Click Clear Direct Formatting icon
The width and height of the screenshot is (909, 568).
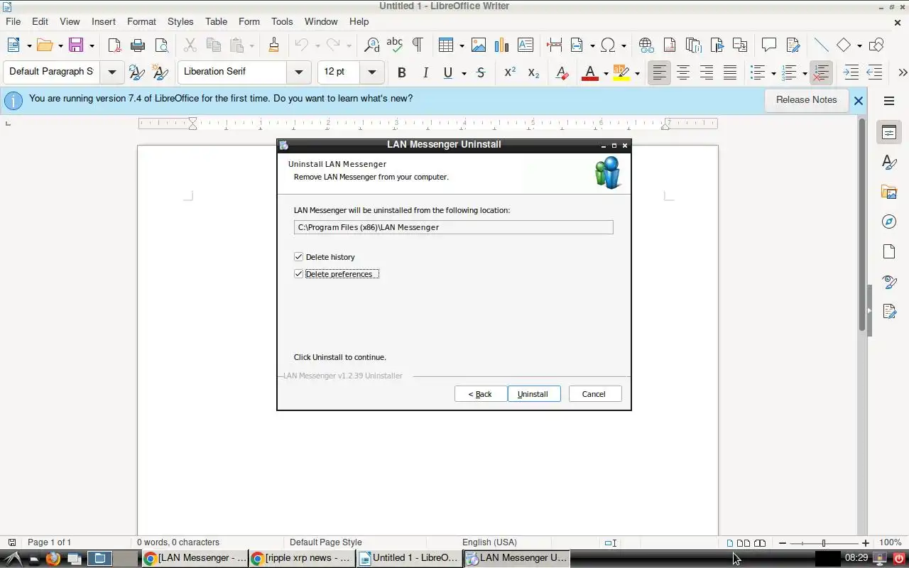tap(562, 72)
